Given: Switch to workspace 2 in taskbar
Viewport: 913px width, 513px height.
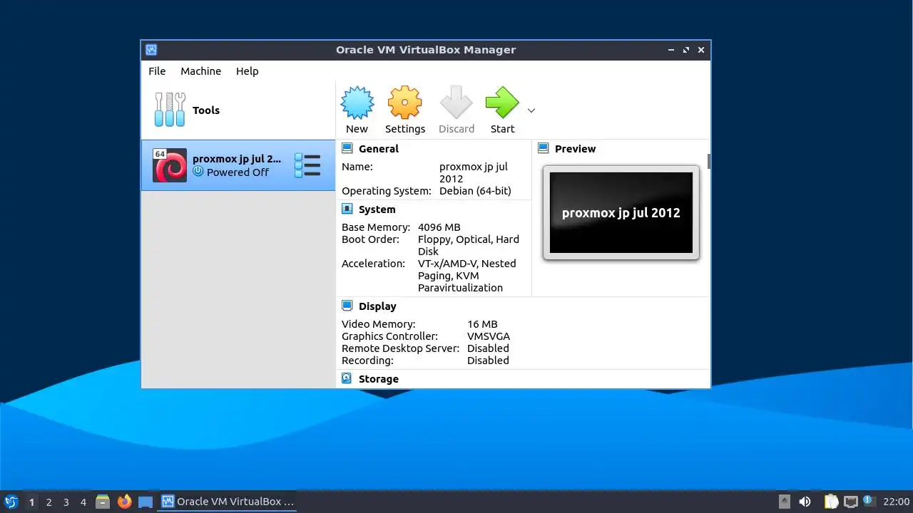Looking at the screenshot, I should [x=49, y=502].
